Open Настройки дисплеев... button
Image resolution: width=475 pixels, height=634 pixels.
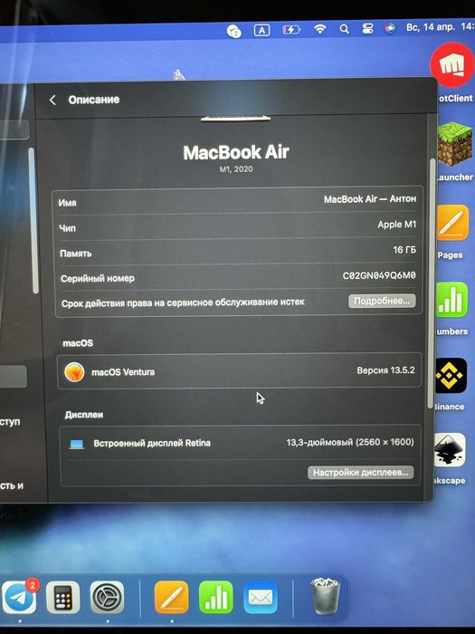click(x=360, y=472)
